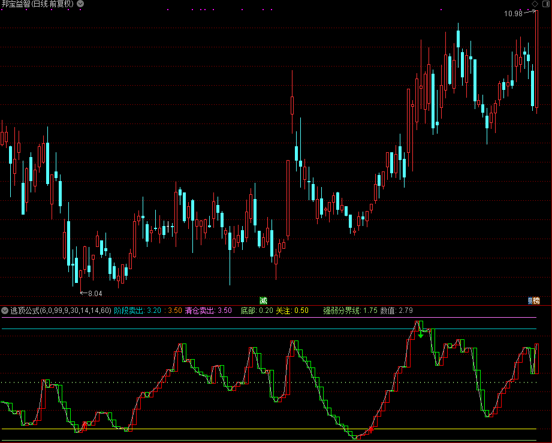Open the dropdown beside 邦宝益智 chart title
This screenshot has width=552, height=443.
81,4
